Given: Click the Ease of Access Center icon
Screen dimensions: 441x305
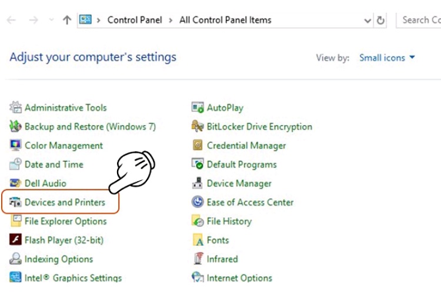Looking at the screenshot, I should tap(198, 202).
